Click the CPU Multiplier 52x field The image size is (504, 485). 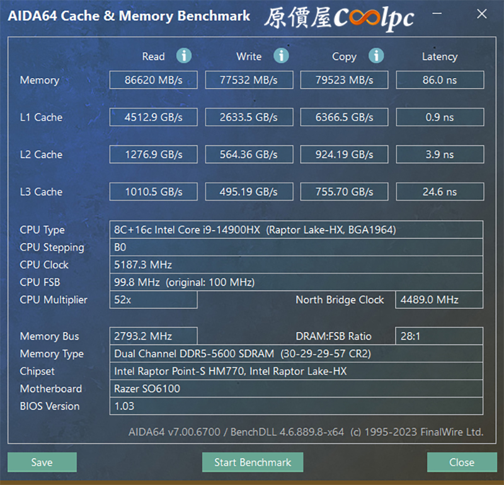[153, 300]
